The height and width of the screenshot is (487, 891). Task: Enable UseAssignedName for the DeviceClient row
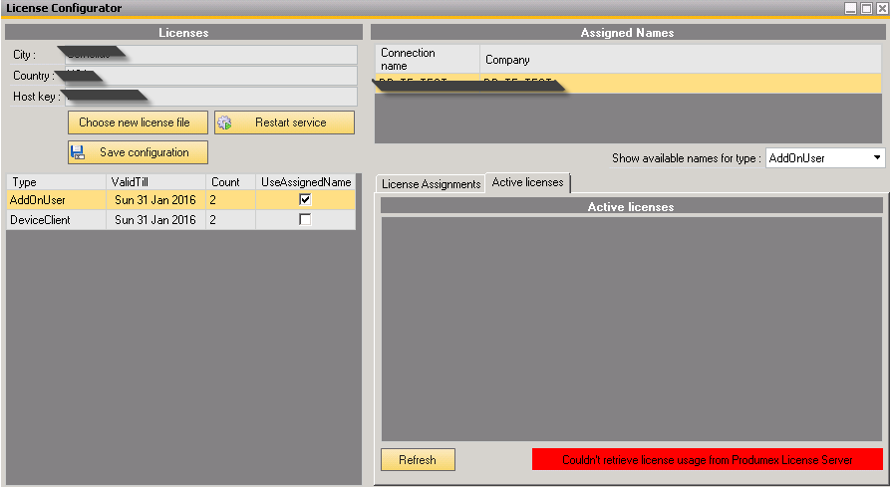pyautogui.click(x=305, y=219)
